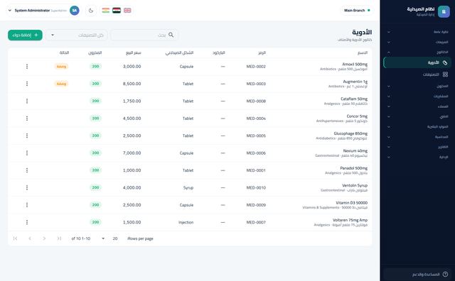
Task: Click the price 7,000.00
Action: 132,153
